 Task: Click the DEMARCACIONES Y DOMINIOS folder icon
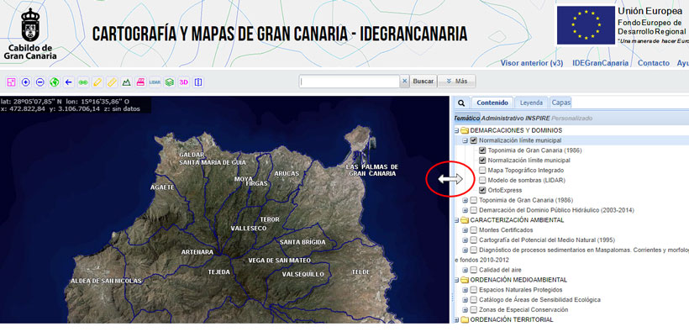tap(465, 130)
